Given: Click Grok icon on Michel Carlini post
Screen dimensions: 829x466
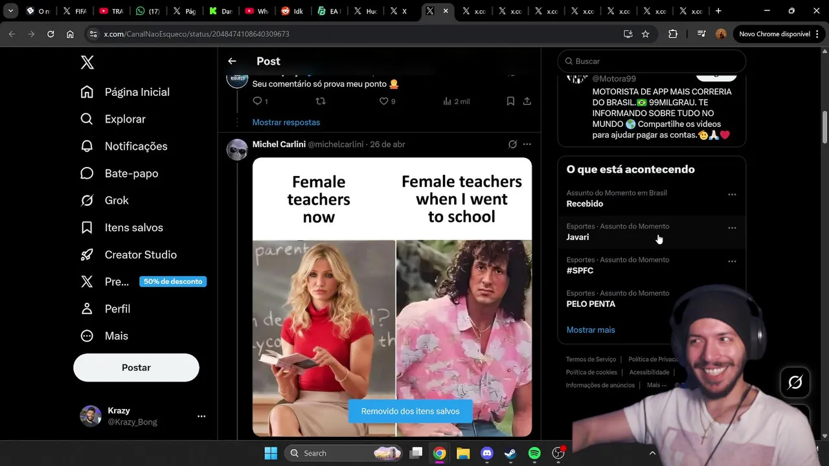Looking at the screenshot, I should (512, 144).
